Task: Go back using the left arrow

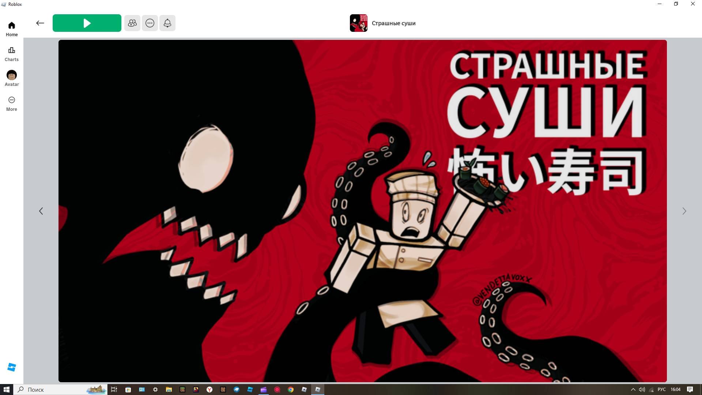Action: 40,23
